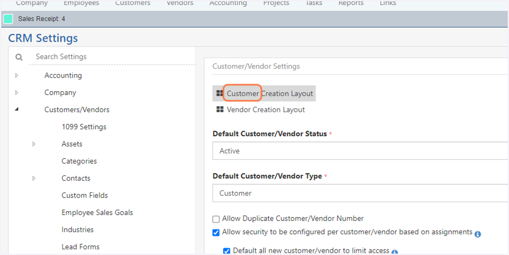Screen dimensions: 509x255
Task: Open 1099 Settings tree item
Action: click(84, 127)
